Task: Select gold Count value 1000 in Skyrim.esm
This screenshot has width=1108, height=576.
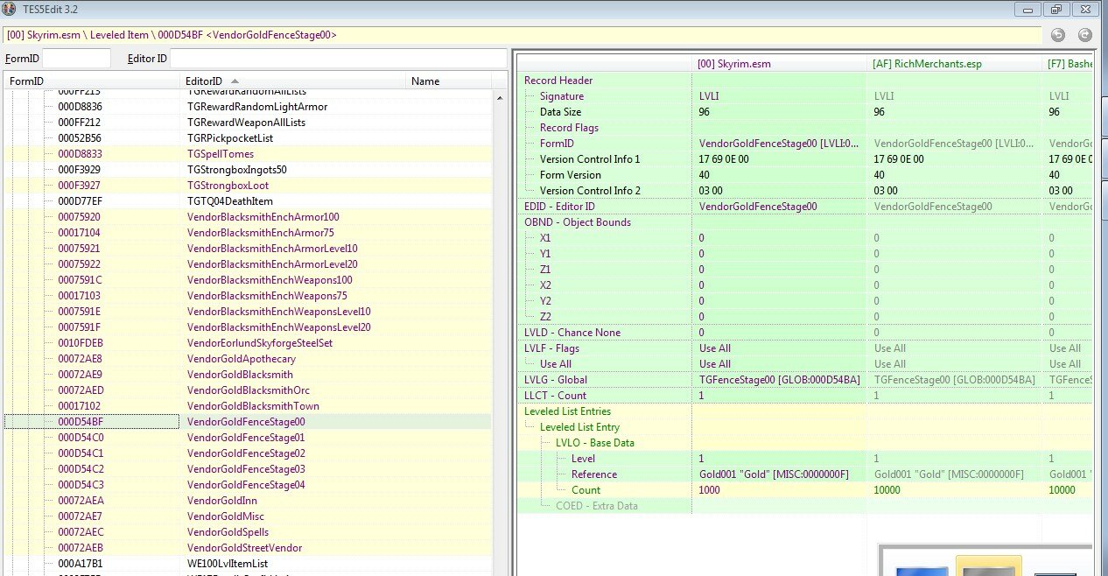Action: coord(710,489)
